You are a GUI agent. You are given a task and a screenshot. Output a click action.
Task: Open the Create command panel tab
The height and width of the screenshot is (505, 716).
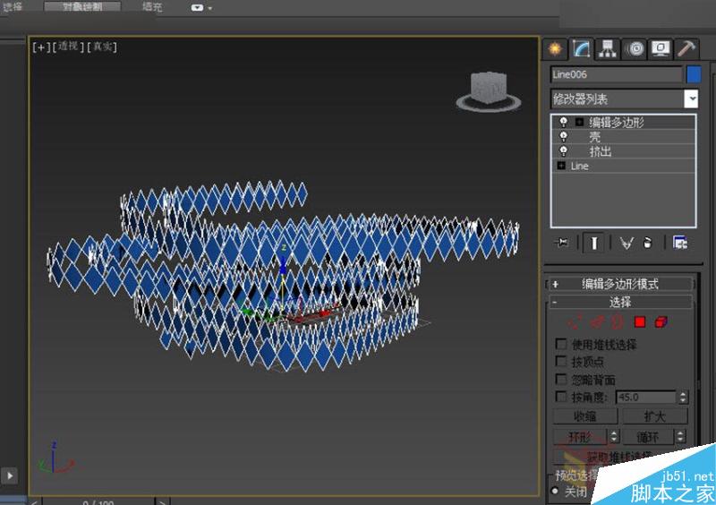[556, 48]
